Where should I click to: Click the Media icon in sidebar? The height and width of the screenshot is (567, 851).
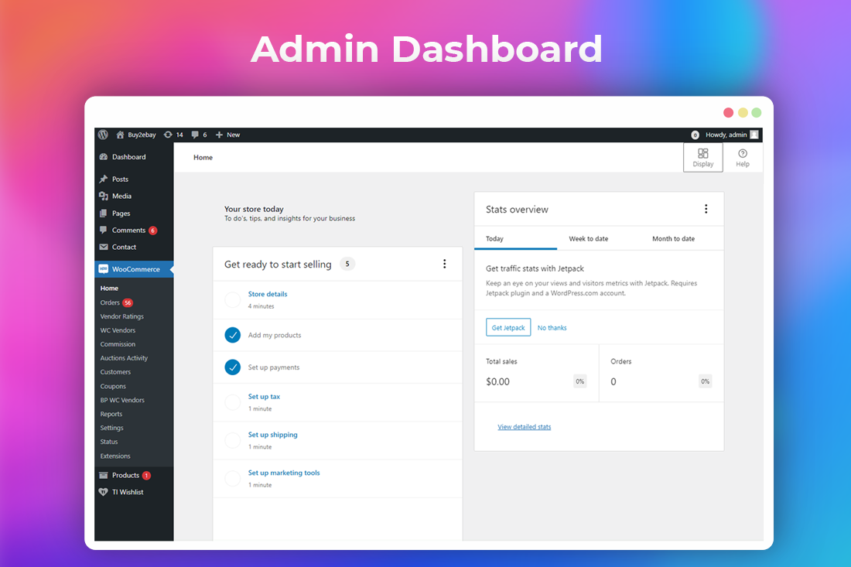point(104,196)
